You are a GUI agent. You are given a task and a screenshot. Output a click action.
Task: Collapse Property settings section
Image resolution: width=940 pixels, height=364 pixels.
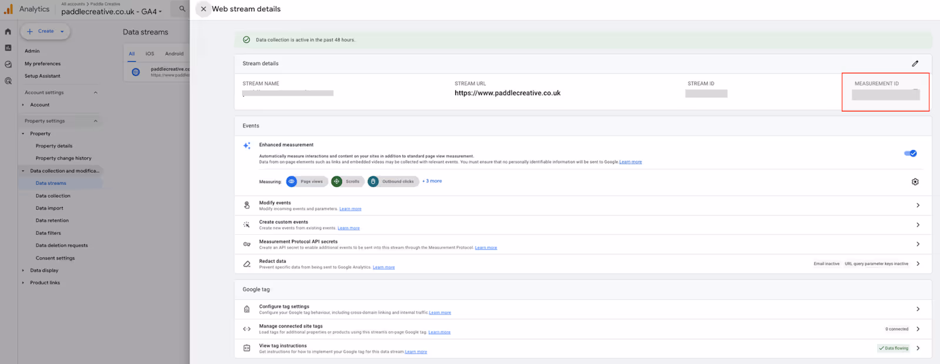point(96,121)
